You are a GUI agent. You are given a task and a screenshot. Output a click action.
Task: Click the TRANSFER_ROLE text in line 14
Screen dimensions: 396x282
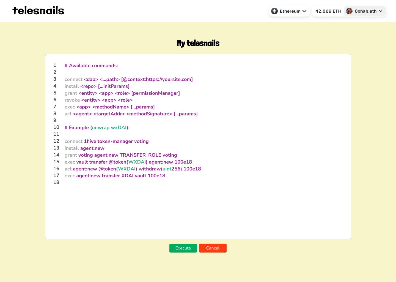[141, 155]
